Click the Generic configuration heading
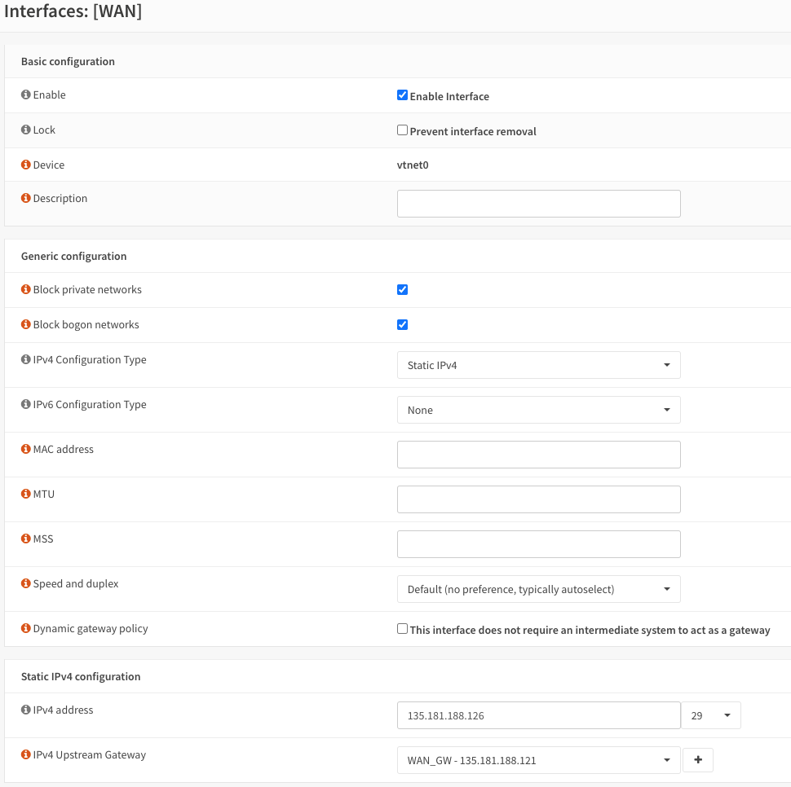The image size is (791, 787). pos(73,256)
